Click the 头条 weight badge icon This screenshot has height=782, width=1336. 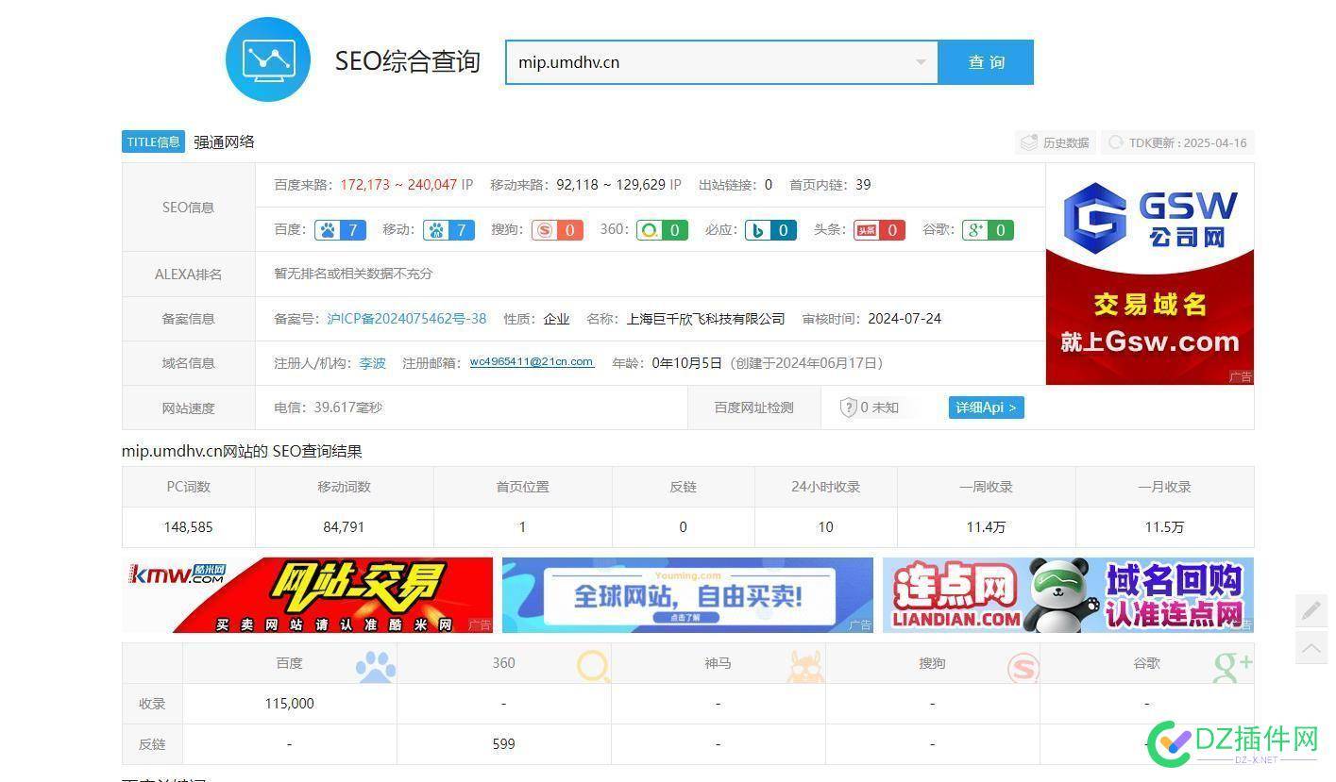tap(879, 230)
